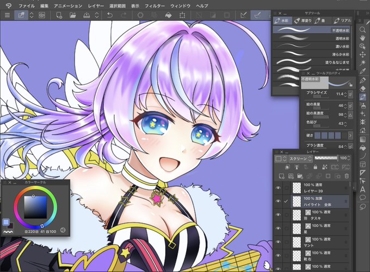Click the Clear selection dotted circle icon
Screen dimensions: 370x272
point(140,15)
